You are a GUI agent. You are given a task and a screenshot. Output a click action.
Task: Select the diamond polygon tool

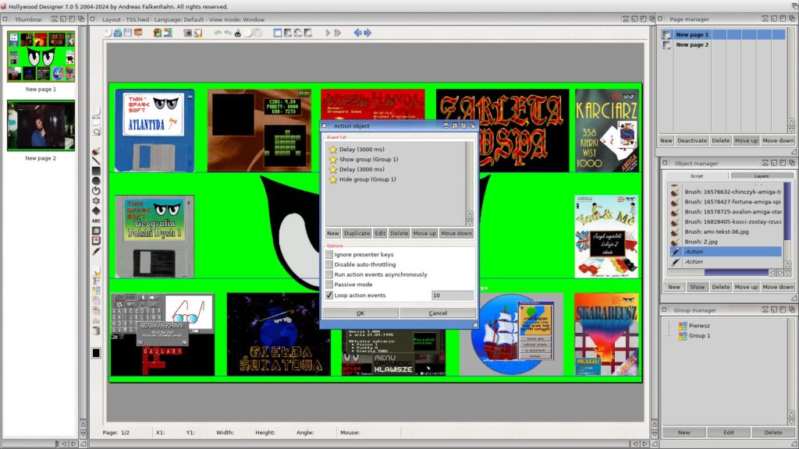pyautogui.click(x=96, y=210)
